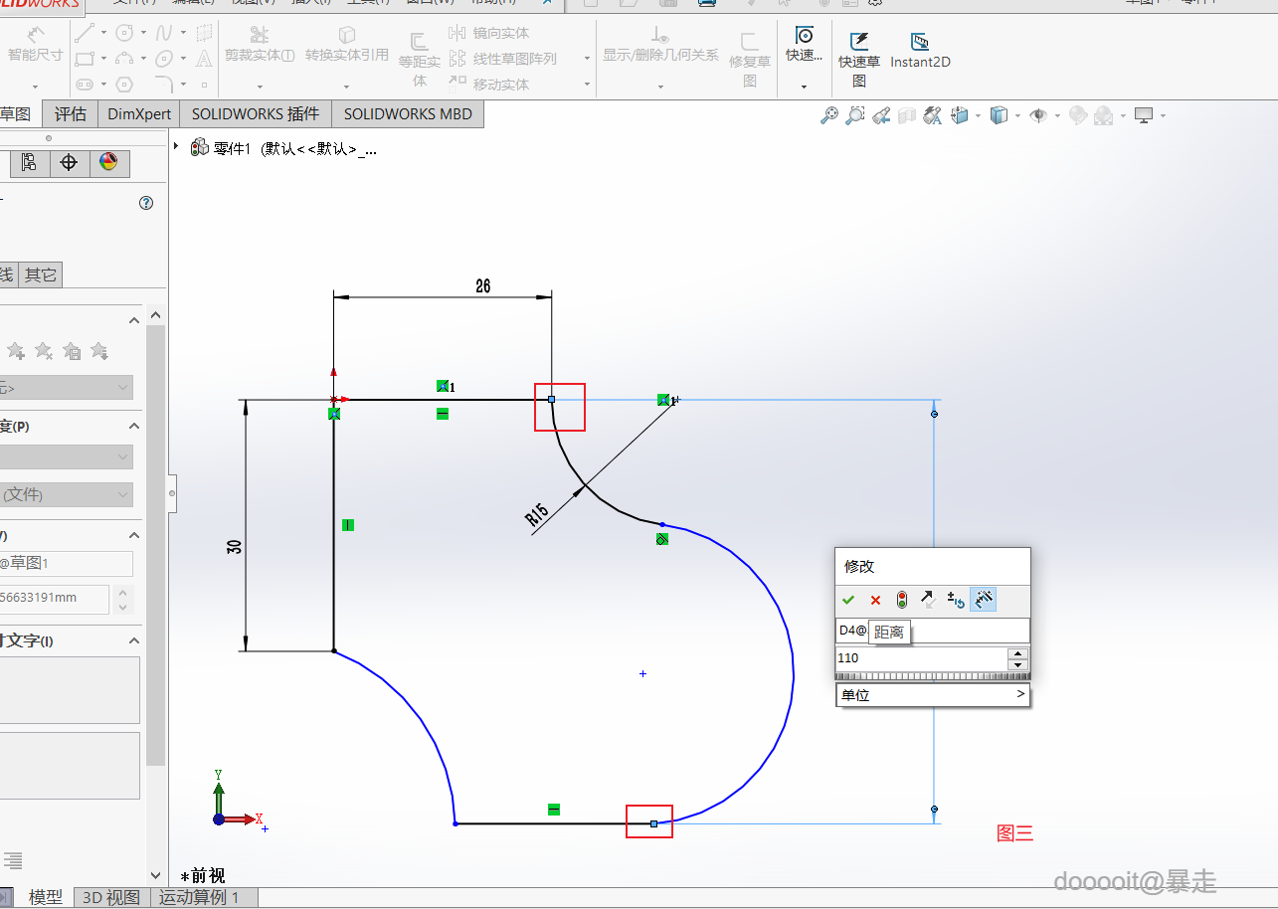
Task: Select the Line sketch tool
Action: click(x=85, y=33)
